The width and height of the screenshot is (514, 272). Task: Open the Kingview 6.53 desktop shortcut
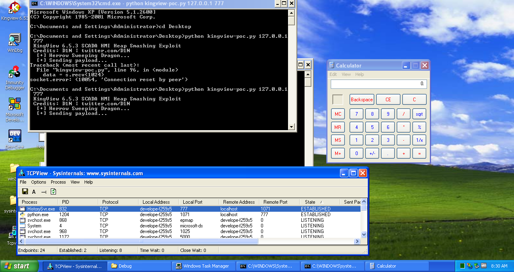tap(15, 10)
